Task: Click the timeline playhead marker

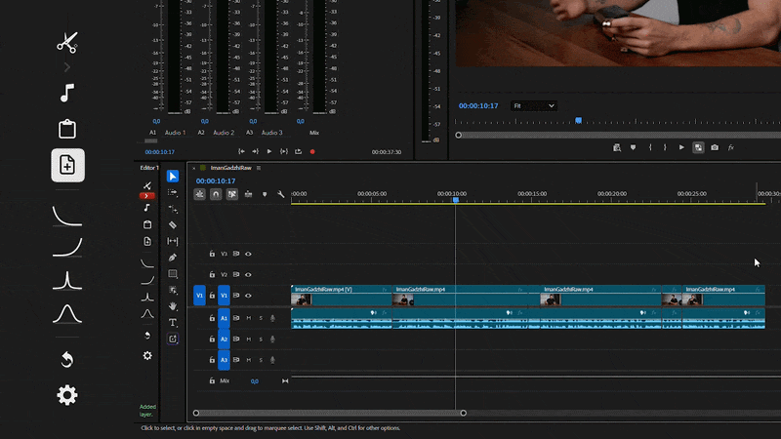Action: pos(455,200)
